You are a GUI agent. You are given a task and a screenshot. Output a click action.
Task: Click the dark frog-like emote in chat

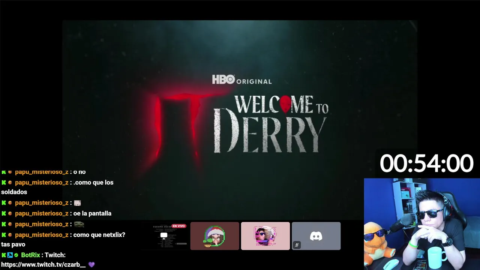click(x=79, y=224)
